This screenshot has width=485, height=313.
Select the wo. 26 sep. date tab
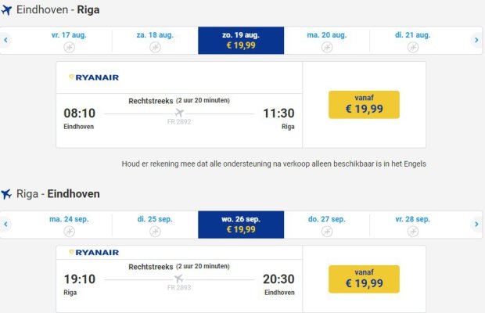240,224
